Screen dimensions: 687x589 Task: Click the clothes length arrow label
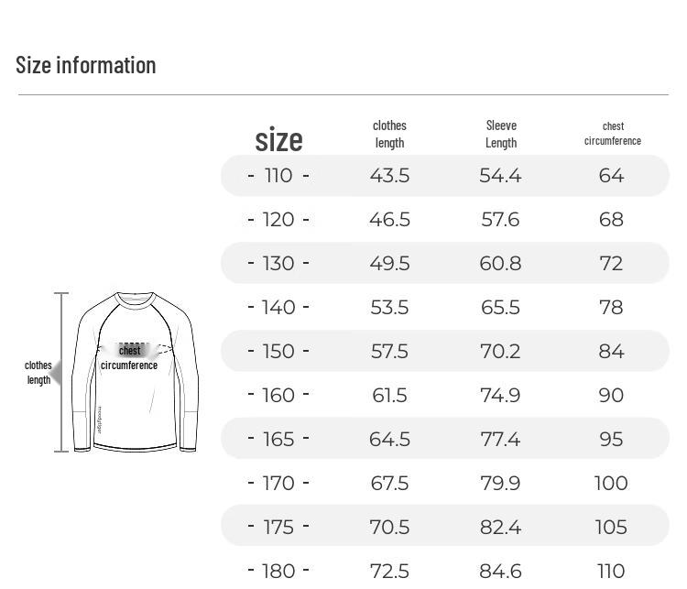[x=38, y=373]
